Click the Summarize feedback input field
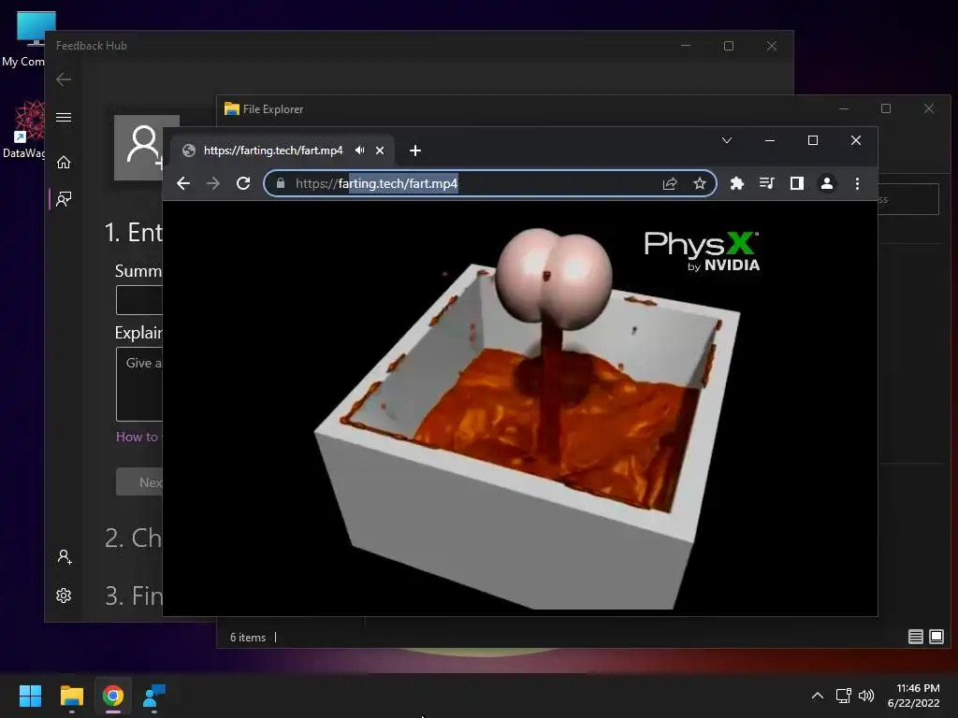958x718 pixels. pyautogui.click(x=139, y=300)
